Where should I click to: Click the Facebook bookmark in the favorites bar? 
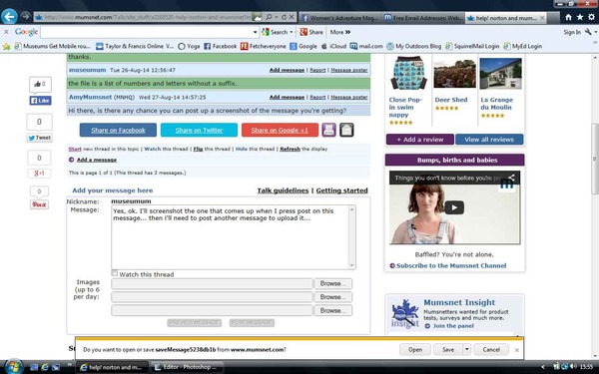point(220,46)
